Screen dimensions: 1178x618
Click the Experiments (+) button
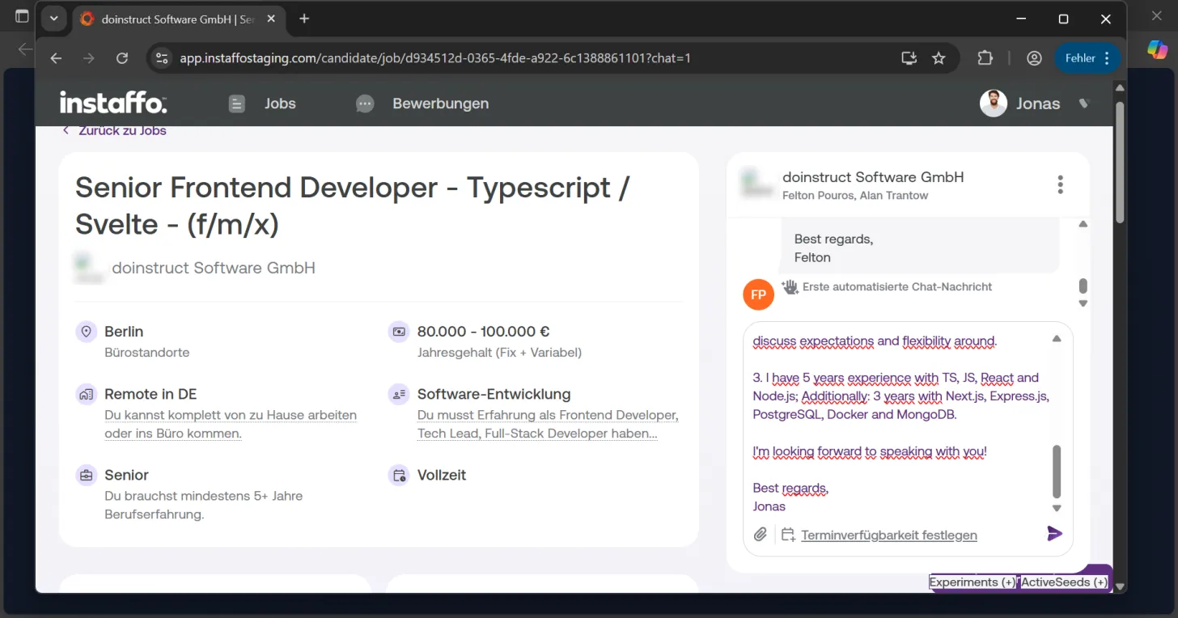tap(972, 582)
